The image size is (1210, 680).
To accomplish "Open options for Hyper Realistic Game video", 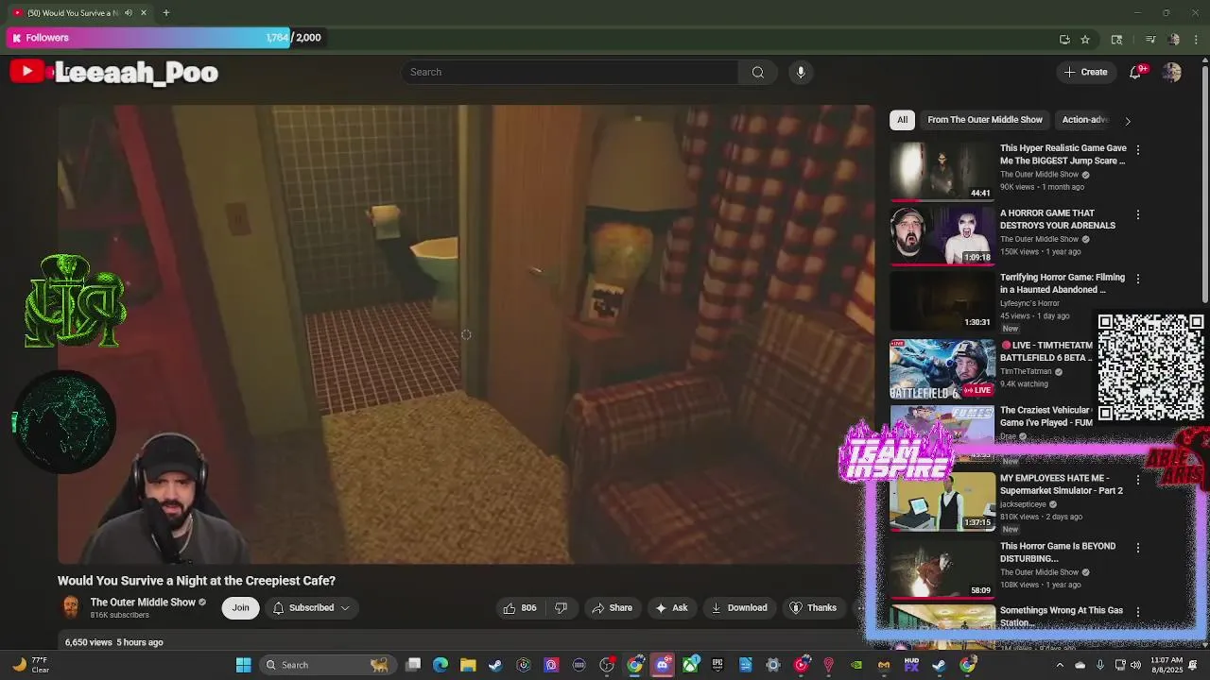I will [x=1138, y=149].
